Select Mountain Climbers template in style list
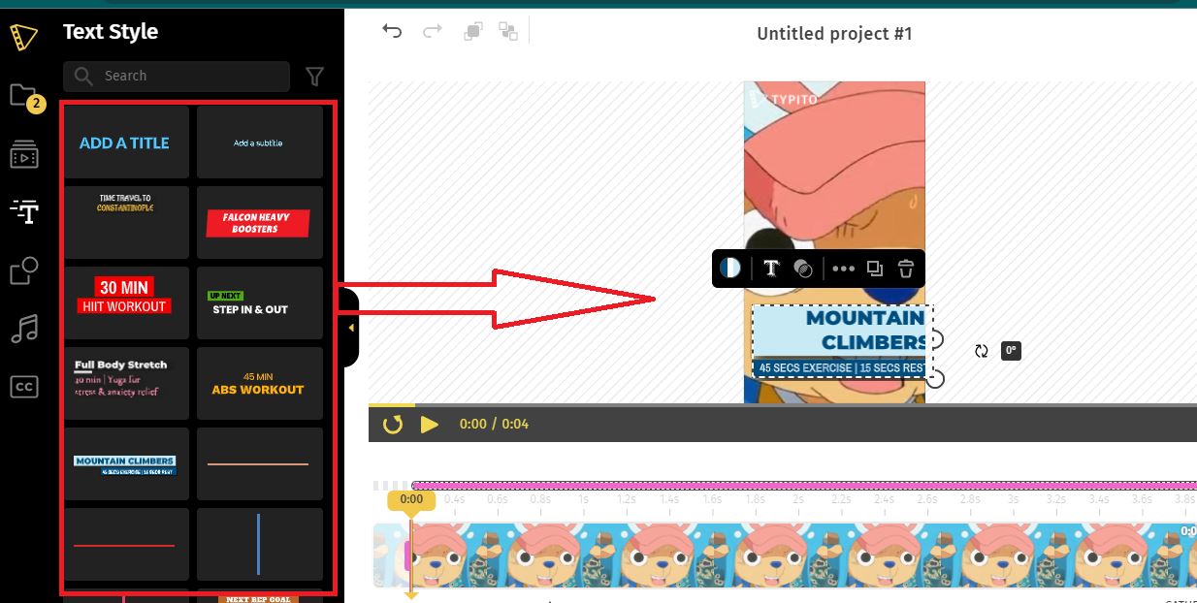 click(x=126, y=463)
